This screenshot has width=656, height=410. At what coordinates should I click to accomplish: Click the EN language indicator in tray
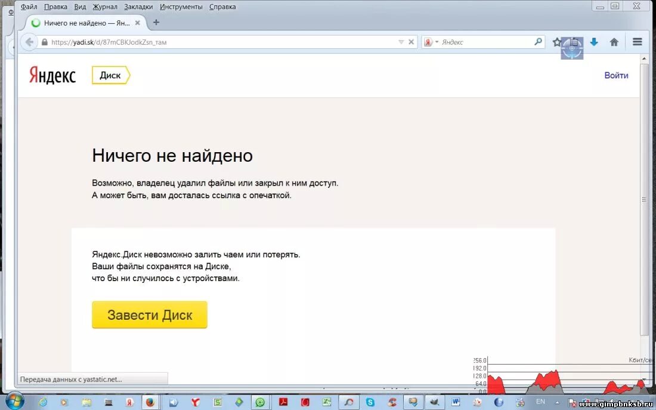540,402
